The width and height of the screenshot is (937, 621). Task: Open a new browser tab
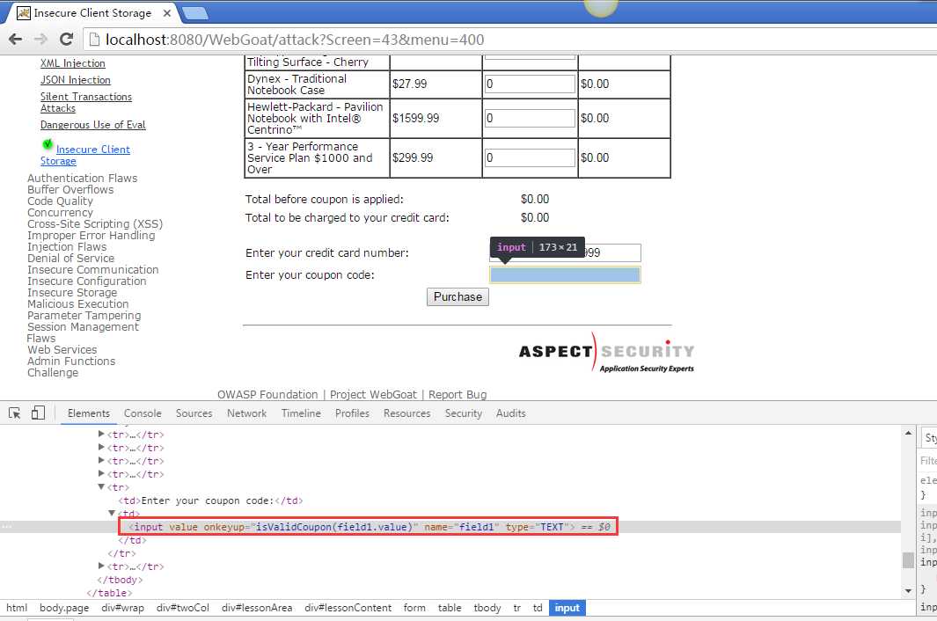194,13
